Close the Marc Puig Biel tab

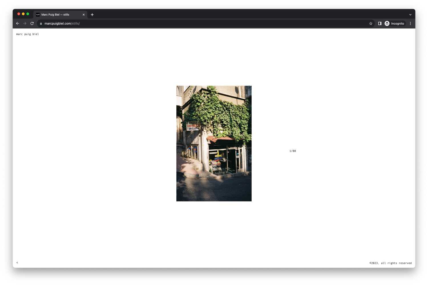[84, 15]
